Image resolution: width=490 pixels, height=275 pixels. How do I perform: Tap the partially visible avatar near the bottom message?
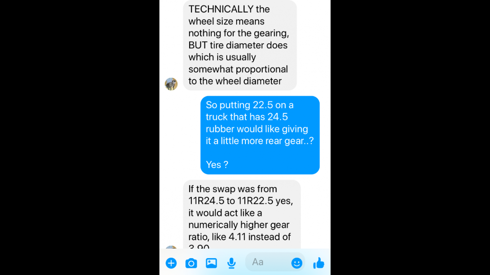tap(171, 247)
